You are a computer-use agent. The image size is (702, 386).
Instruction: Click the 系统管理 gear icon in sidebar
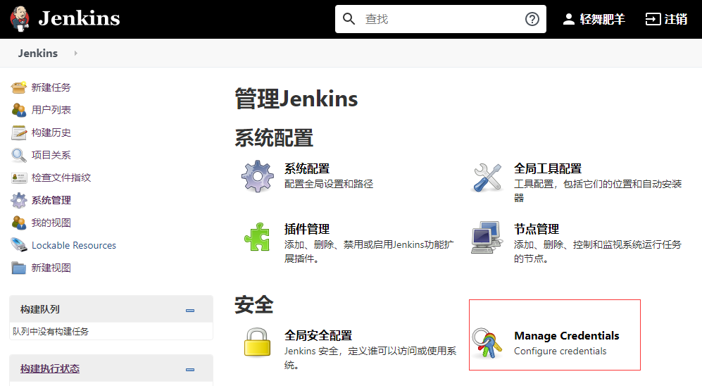tap(19, 200)
